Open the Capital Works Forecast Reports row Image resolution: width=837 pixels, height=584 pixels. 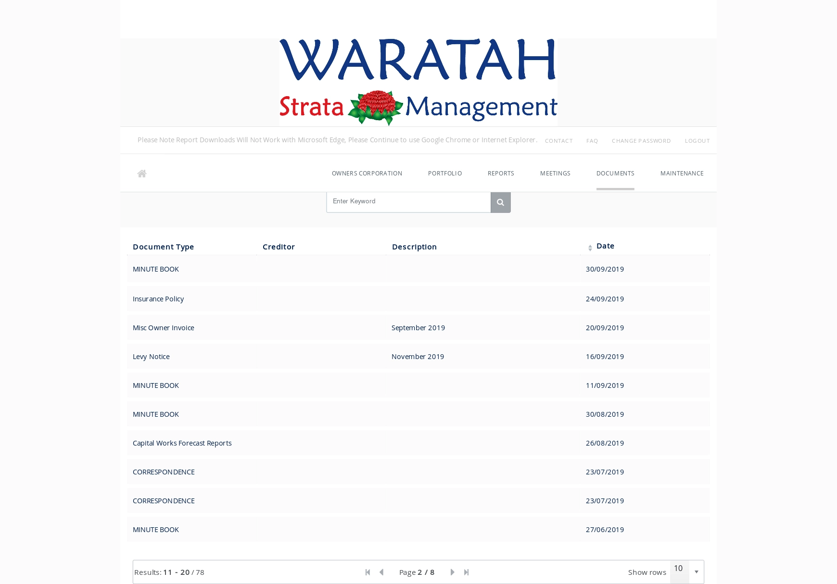pos(418,443)
